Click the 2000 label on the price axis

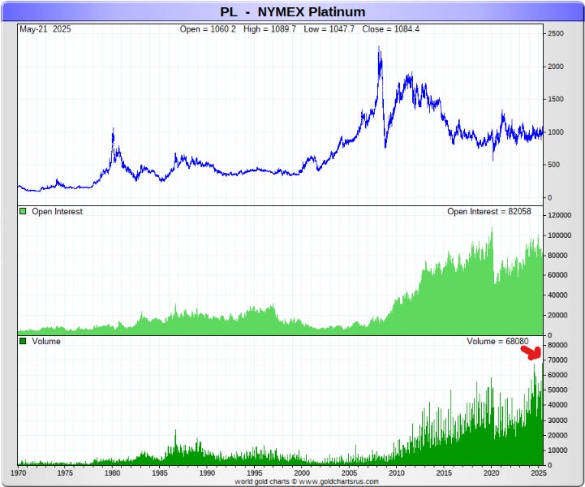556,67
